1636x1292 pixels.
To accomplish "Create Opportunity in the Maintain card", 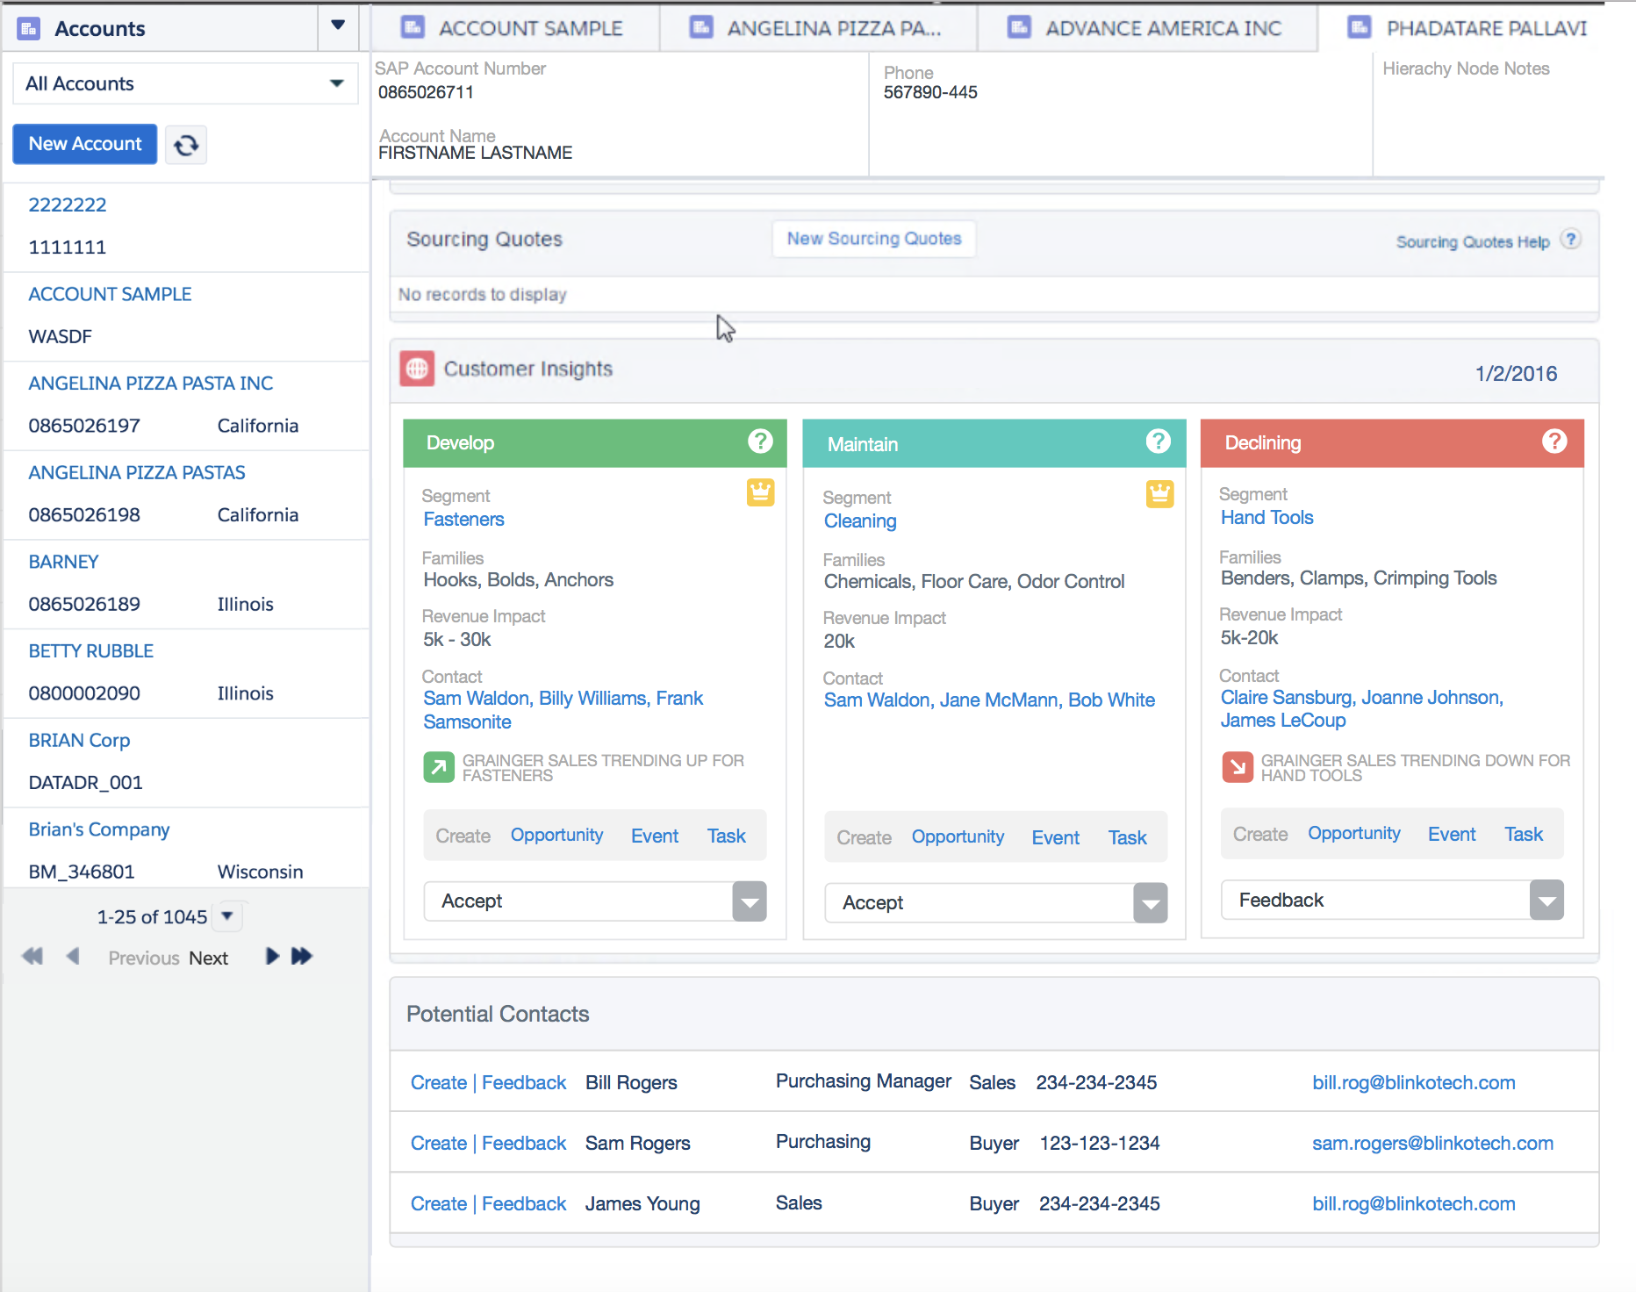I will click(958, 836).
